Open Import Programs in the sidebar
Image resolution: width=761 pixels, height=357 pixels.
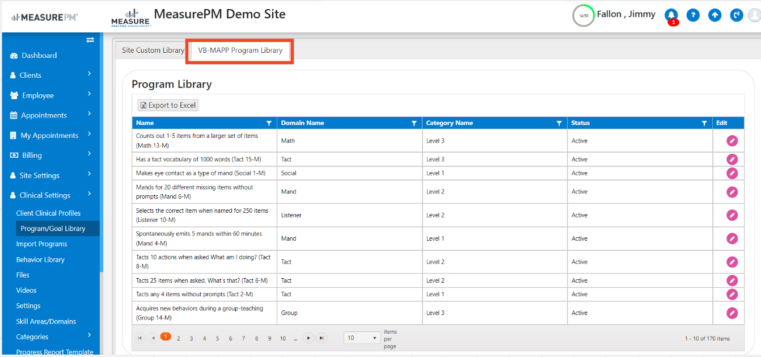click(x=41, y=244)
